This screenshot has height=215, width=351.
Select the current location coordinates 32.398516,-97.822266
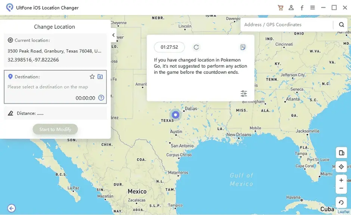click(x=33, y=60)
